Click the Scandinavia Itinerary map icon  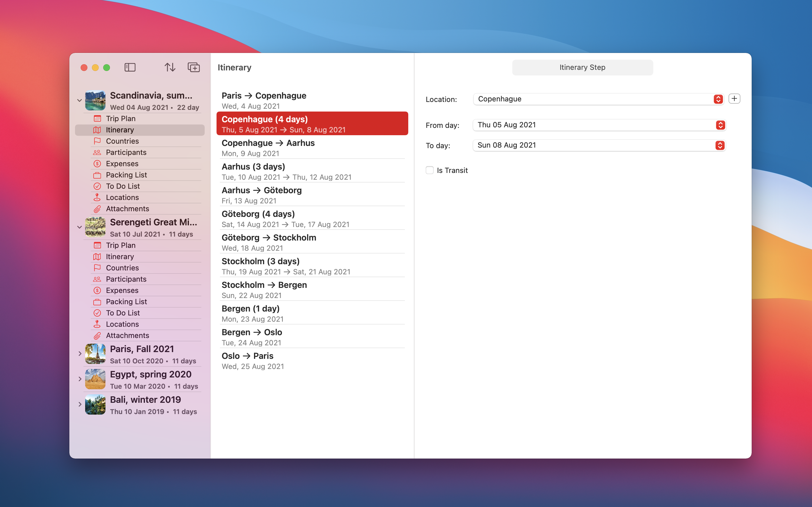coord(97,130)
